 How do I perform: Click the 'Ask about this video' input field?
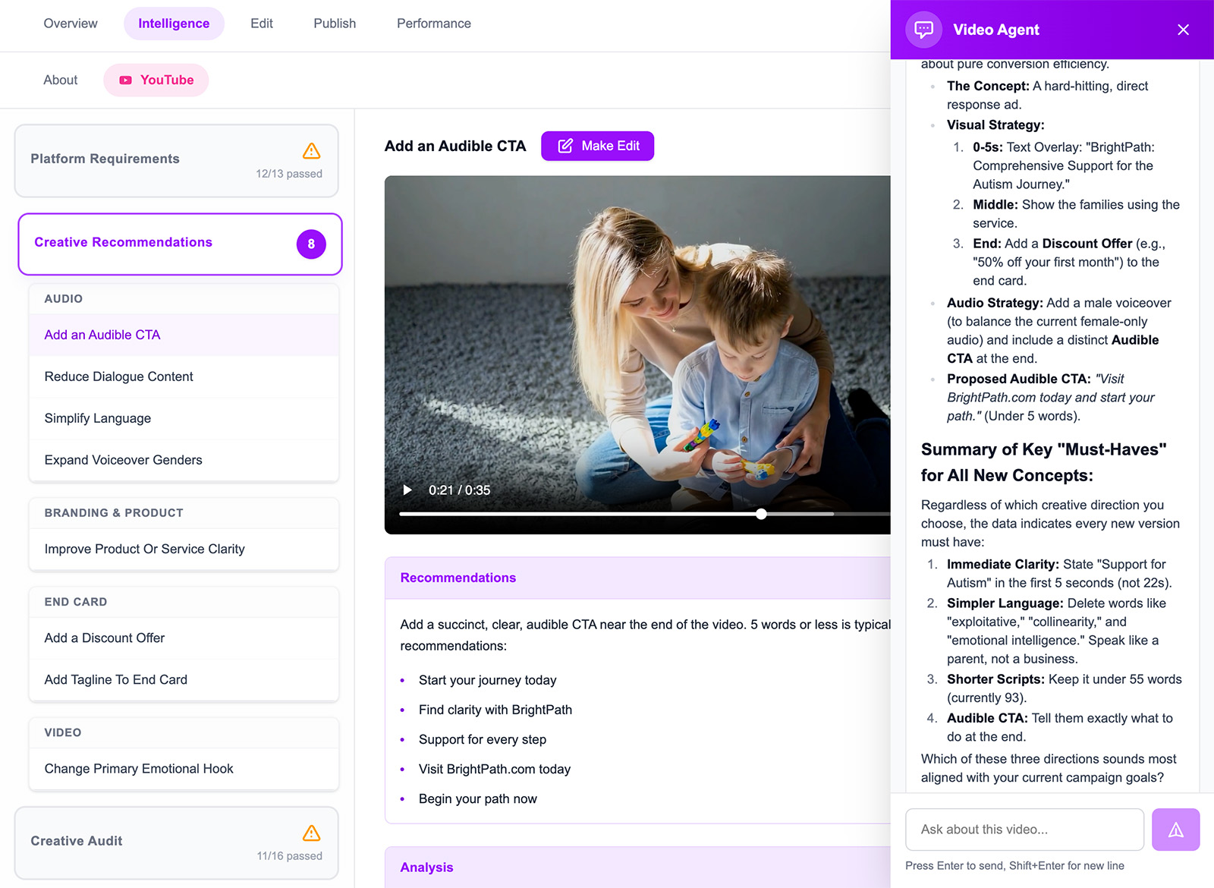[x=1024, y=830]
